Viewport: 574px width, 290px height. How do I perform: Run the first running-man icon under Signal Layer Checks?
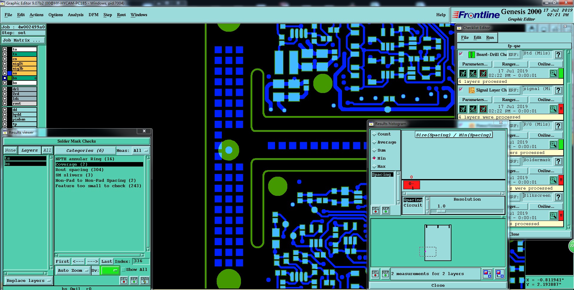(463, 109)
